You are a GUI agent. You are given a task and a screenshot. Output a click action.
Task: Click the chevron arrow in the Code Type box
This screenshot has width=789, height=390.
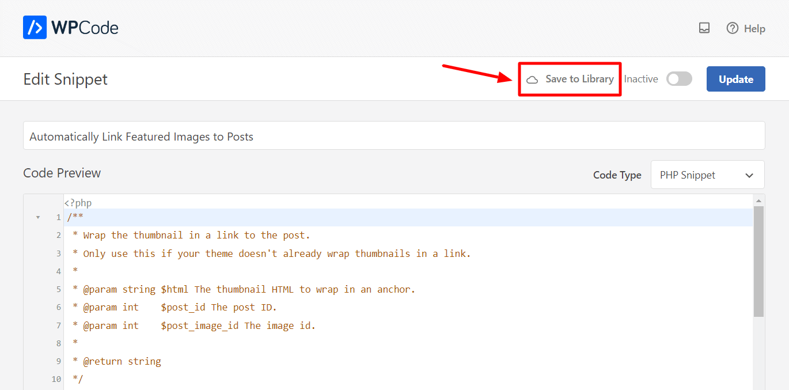click(749, 175)
